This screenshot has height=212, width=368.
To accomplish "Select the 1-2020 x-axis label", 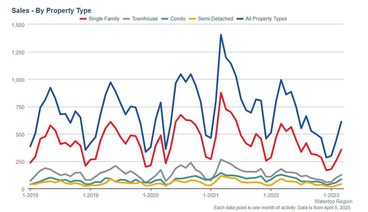I will (x=151, y=195).
